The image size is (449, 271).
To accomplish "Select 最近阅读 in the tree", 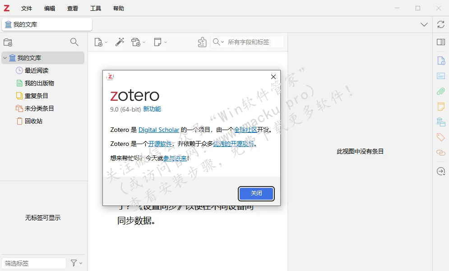I will click(x=37, y=70).
